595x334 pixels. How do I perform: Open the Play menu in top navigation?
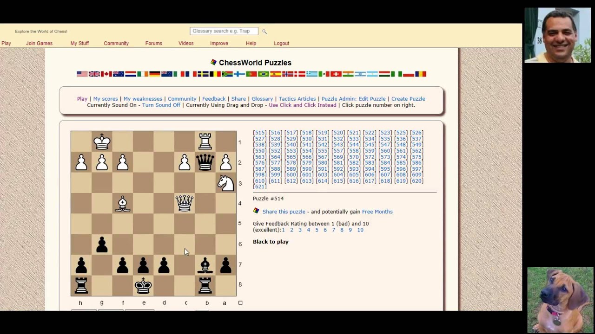pos(6,43)
